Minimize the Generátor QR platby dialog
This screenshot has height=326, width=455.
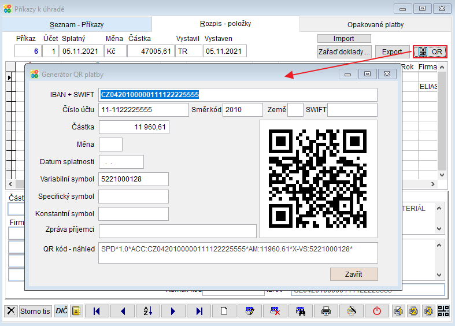[347, 74]
